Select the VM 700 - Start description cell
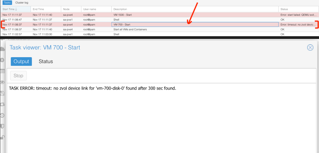This screenshot has height=153, width=319. coord(195,25)
